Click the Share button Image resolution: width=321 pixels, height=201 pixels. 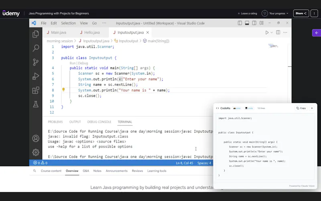pos(301,13)
